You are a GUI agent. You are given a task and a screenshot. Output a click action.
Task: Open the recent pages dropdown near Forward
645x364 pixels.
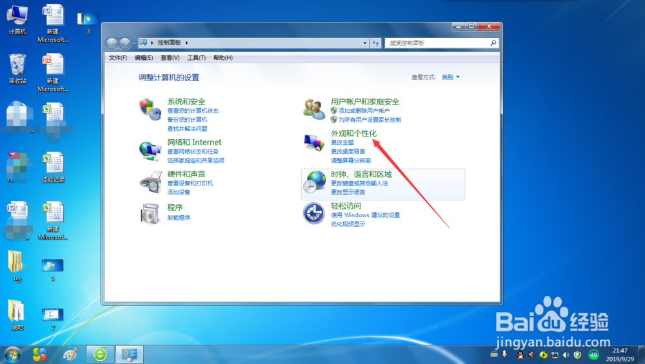pos(135,43)
